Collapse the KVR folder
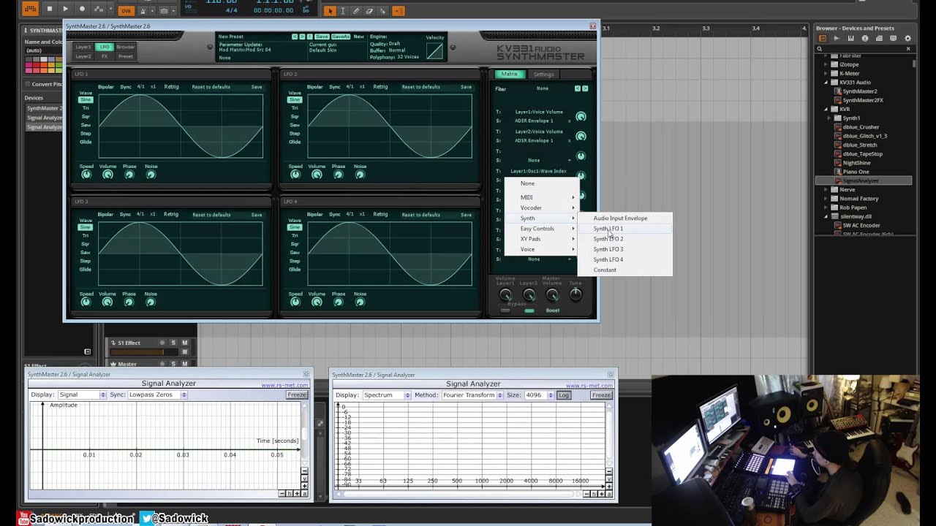This screenshot has width=936, height=526. (826, 109)
